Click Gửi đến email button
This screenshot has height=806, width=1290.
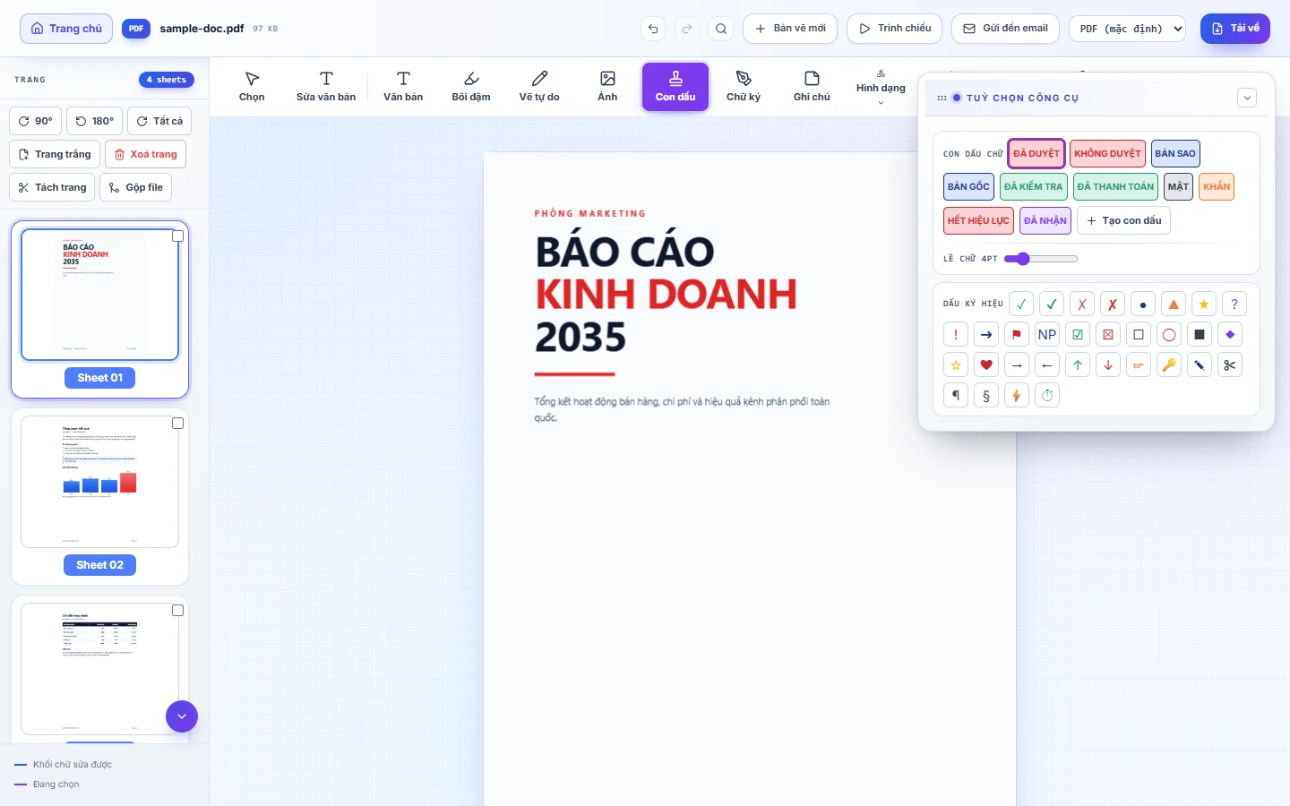(x=1005, y=29)
